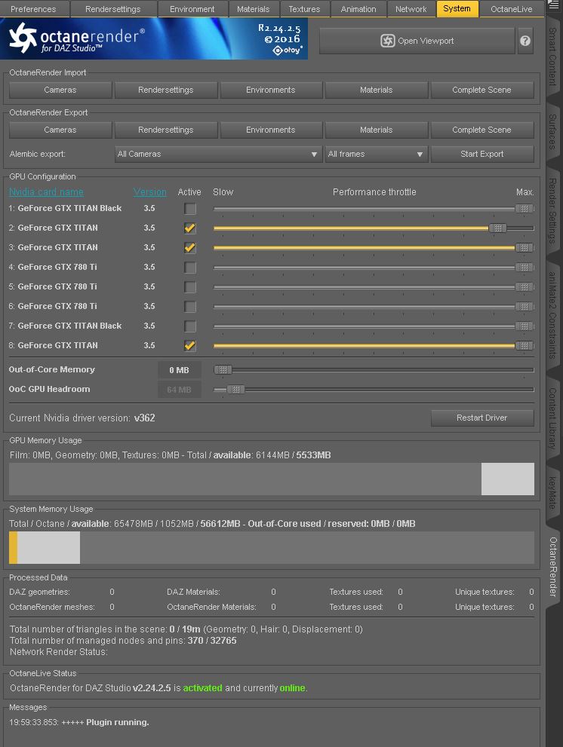Switch to the Preferences tab
The image size is (563, 747).
[x=33, y=9]
